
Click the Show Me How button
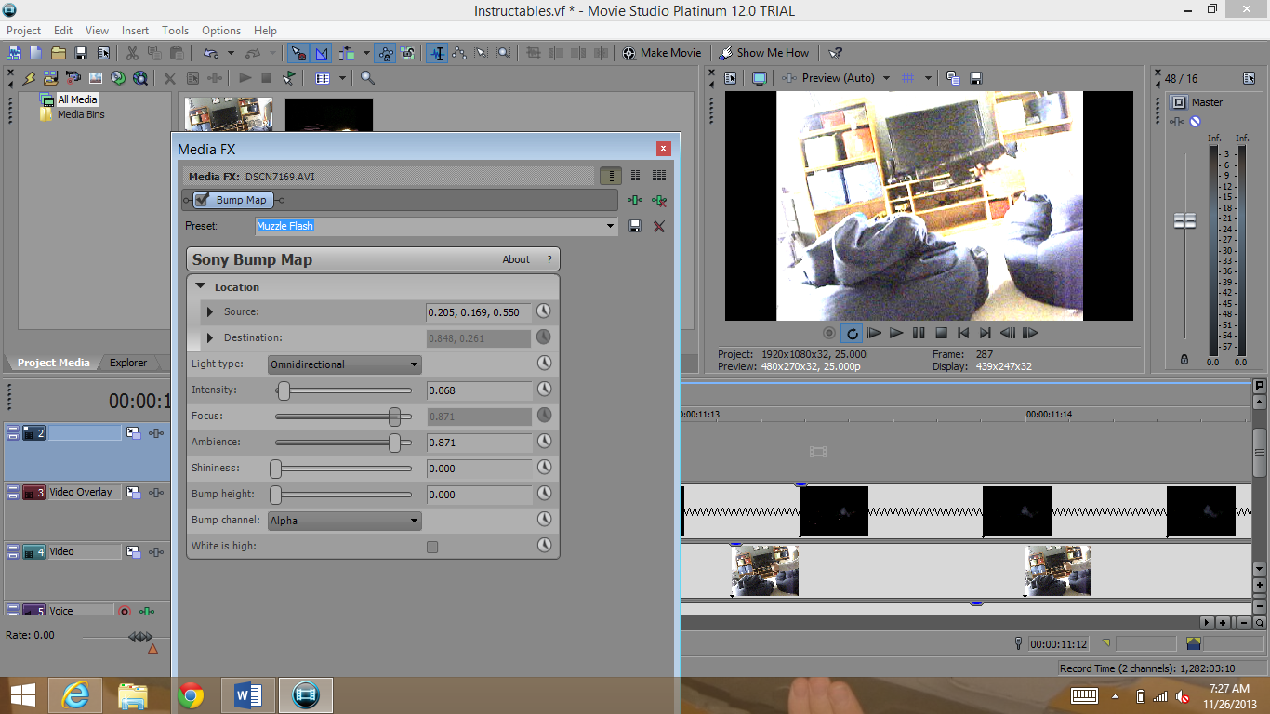[x=764, y=53]
